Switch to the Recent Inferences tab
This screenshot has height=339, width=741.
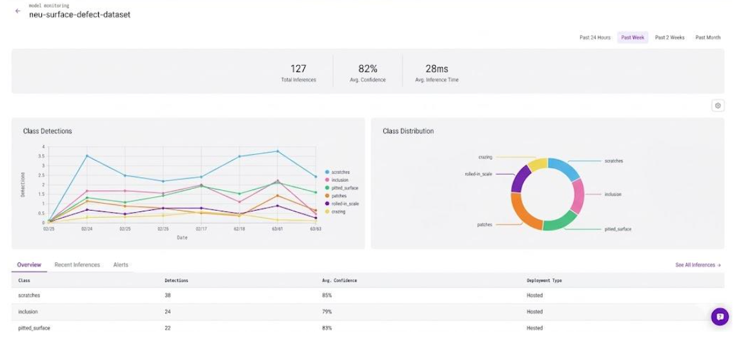pyautogui.click(x=77, y=265)
